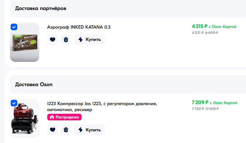Remove Jas 1223 compressor via trash icon
This screenshot has width=246, height=143.
coord(66,130)
